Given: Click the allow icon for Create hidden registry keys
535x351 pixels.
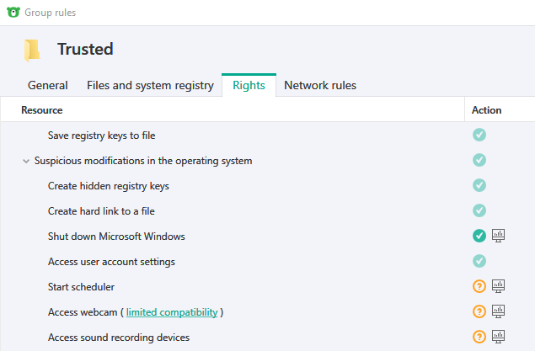Looking at the screenshot, I should click(479, 185).
